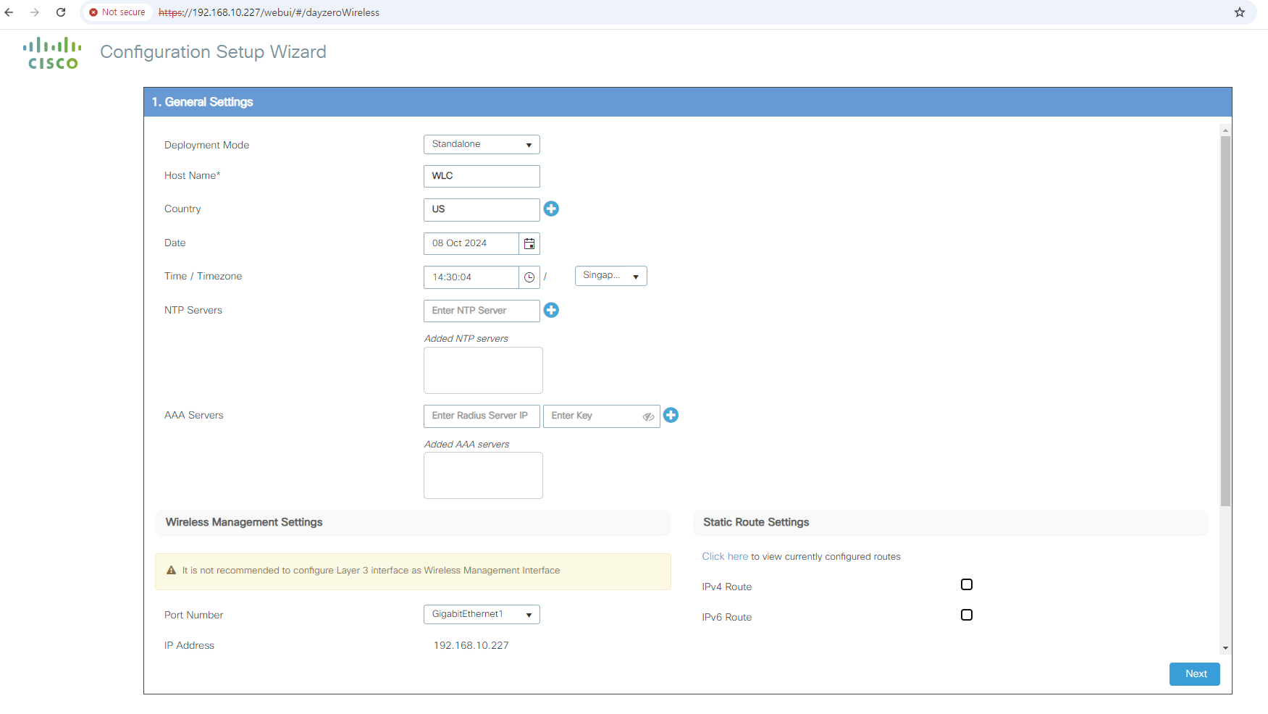This screenshot has width=1268, height=714.
Task: Click the Wireless Management Settings heading
Action: (x=244, y=522)
